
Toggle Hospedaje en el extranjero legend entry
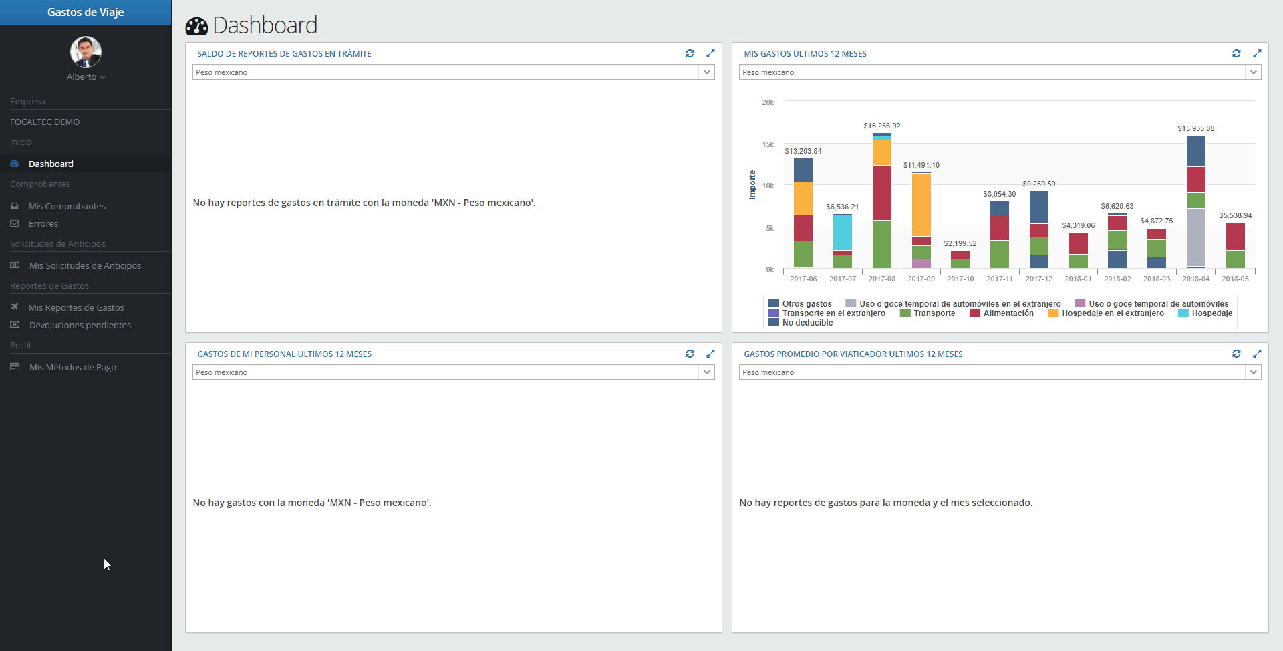pos(1107,313)
